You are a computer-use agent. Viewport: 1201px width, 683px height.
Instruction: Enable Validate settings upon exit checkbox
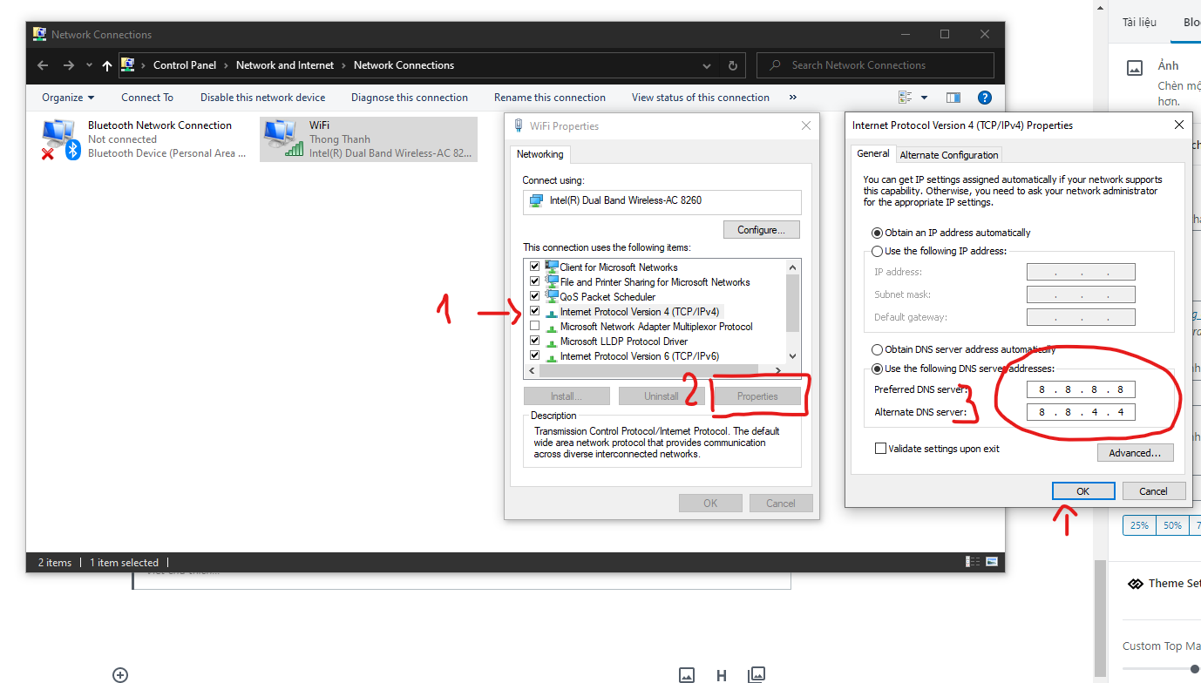point(881,449)
